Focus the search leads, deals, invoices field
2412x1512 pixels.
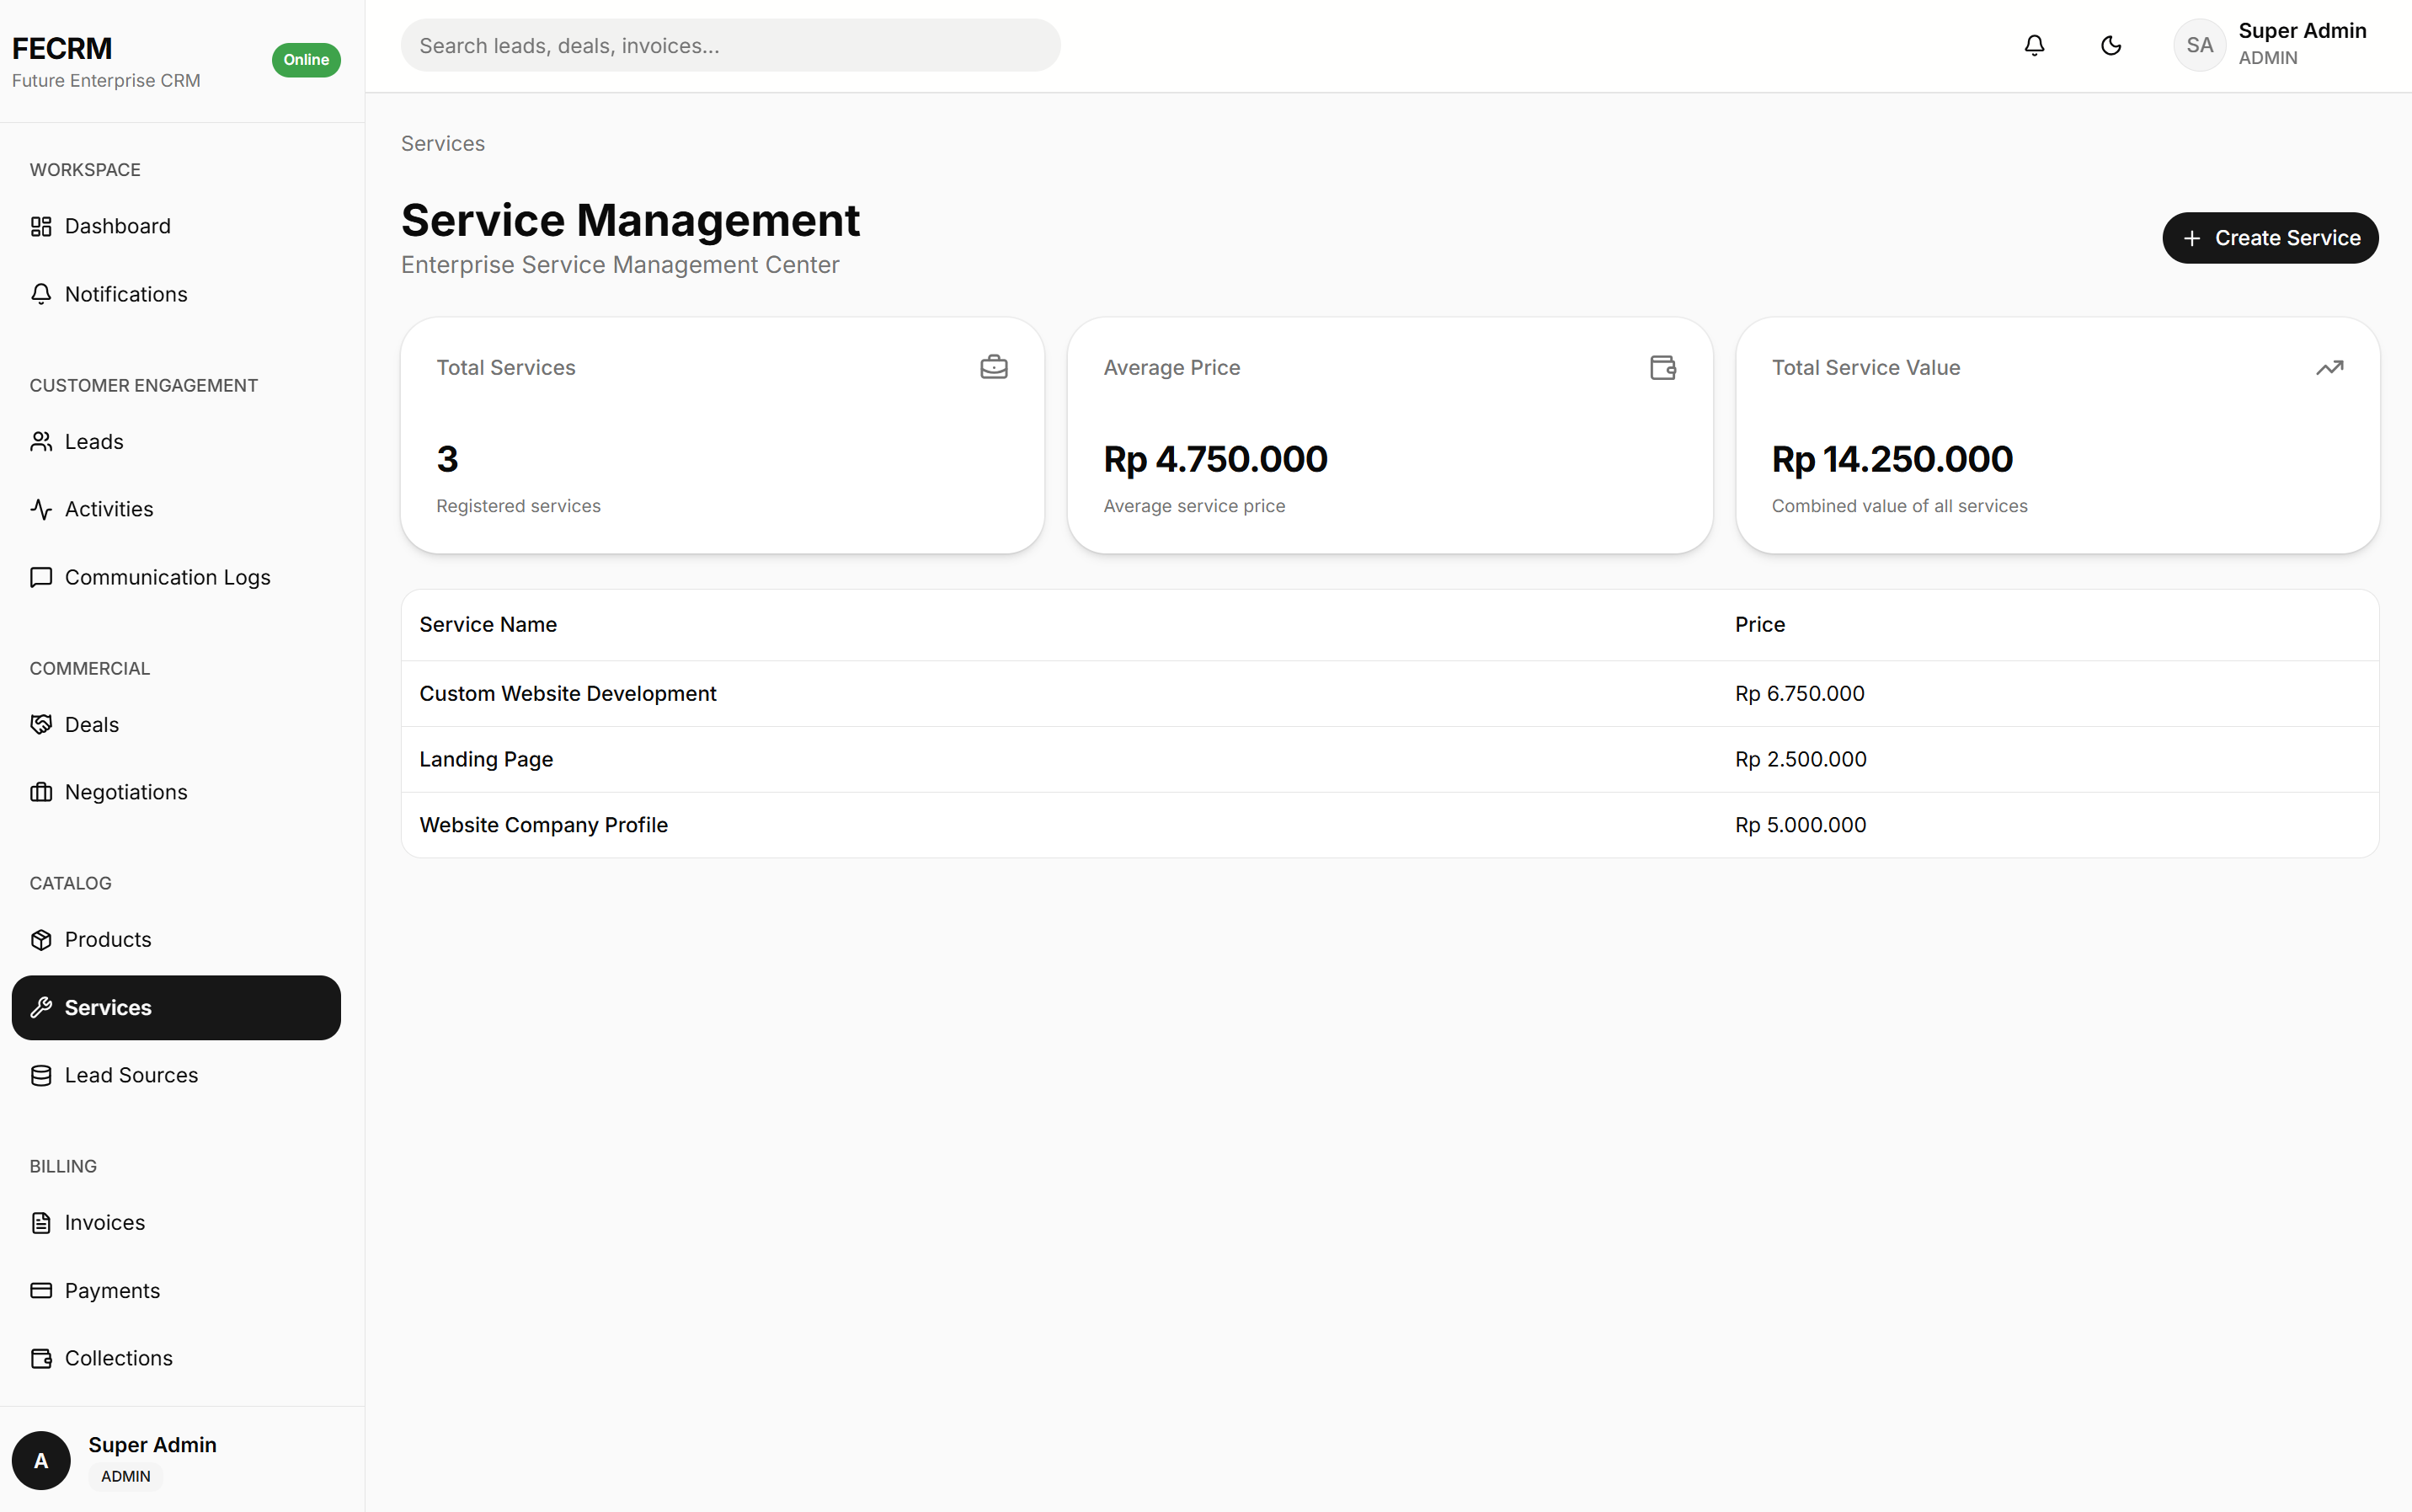[731, 45]
